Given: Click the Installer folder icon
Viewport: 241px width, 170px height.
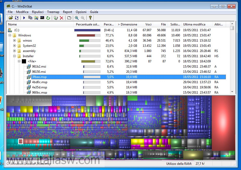Looking at the screenshot, I should tap(19, 56).
